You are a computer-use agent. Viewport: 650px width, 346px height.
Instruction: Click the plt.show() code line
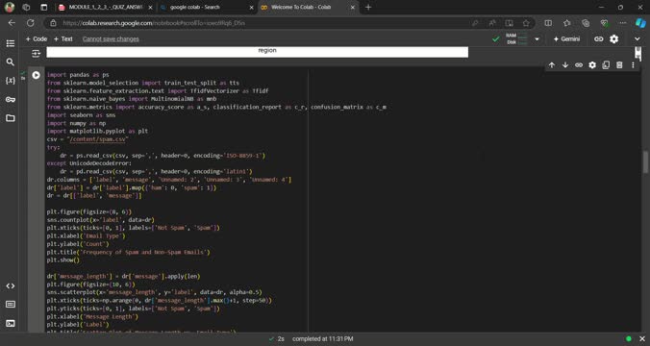pyautogui.click(x=63, y=260)
